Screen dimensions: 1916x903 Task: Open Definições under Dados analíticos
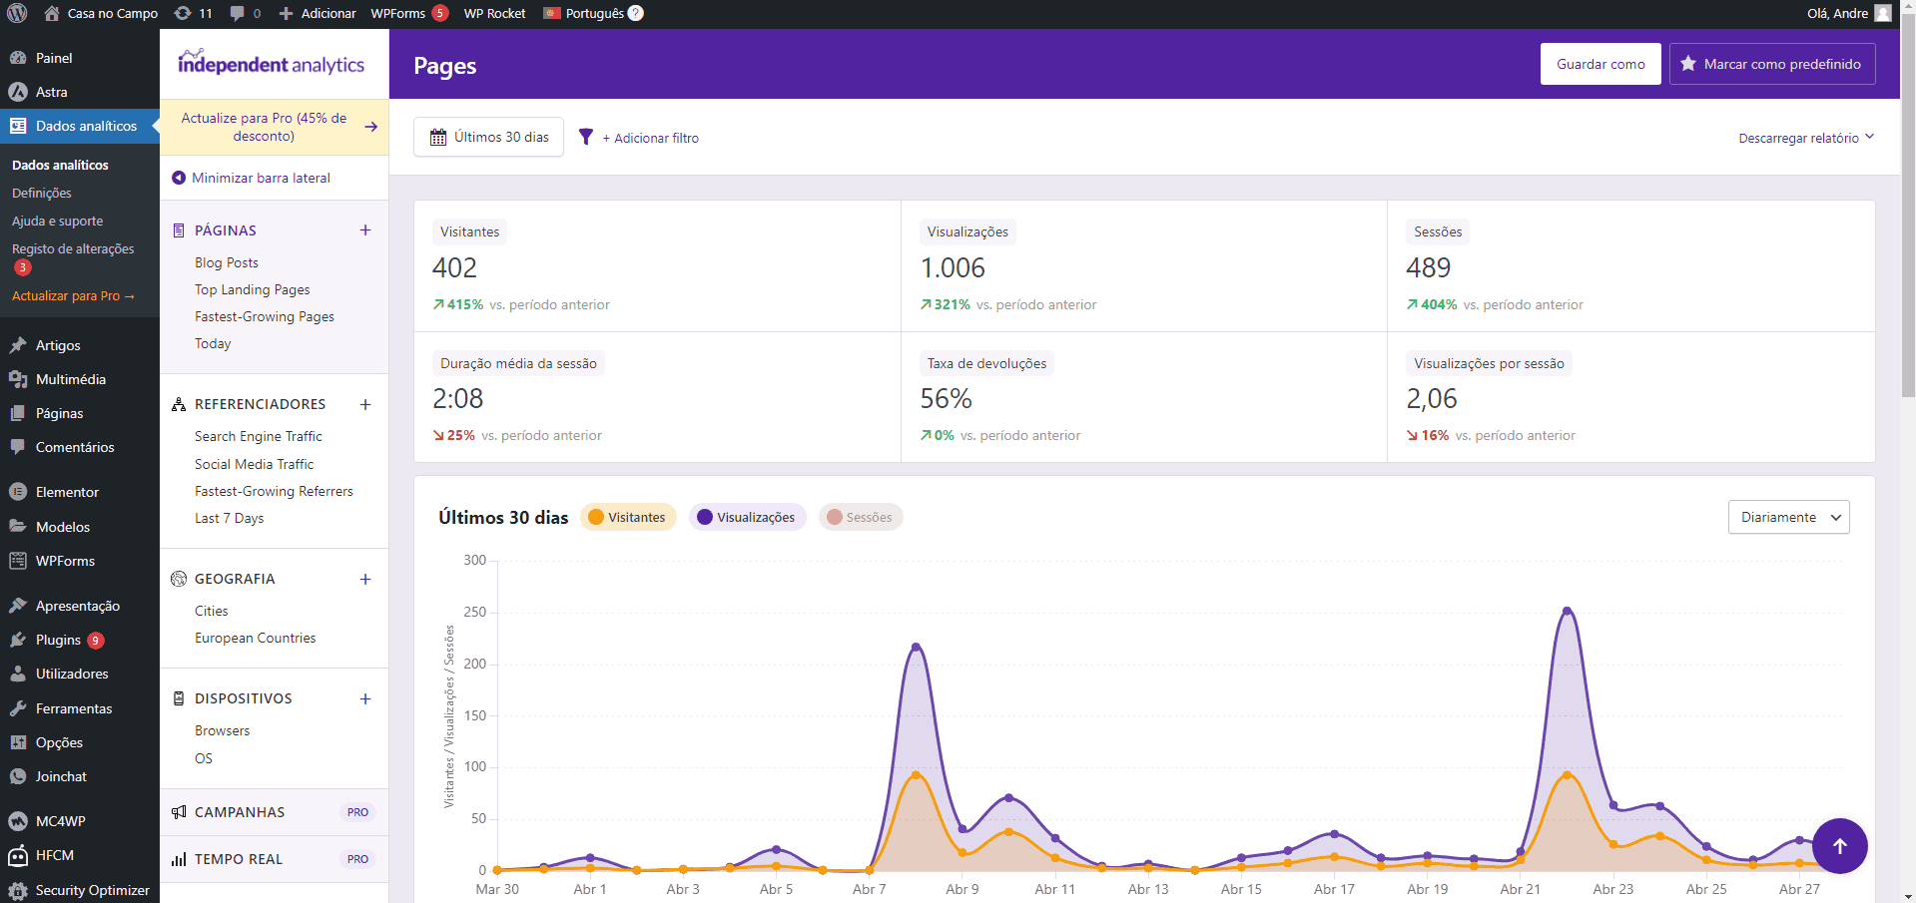point(41,193)
